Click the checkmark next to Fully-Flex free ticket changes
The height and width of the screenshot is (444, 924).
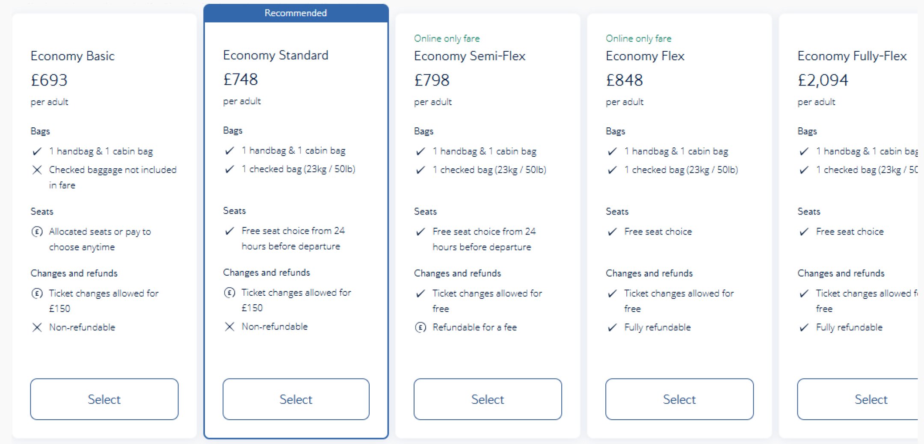pyautogui.click(x=803, y=293)
